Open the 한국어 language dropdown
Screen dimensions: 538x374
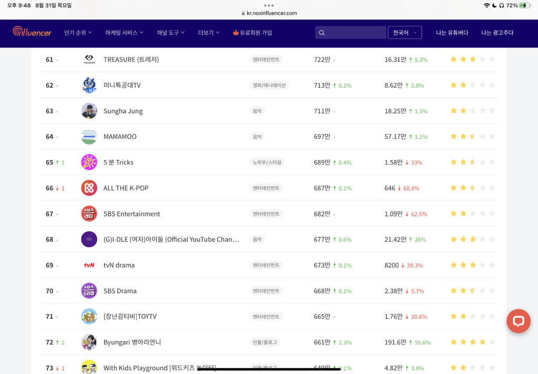pyautogui.click(x=405, y=33)
